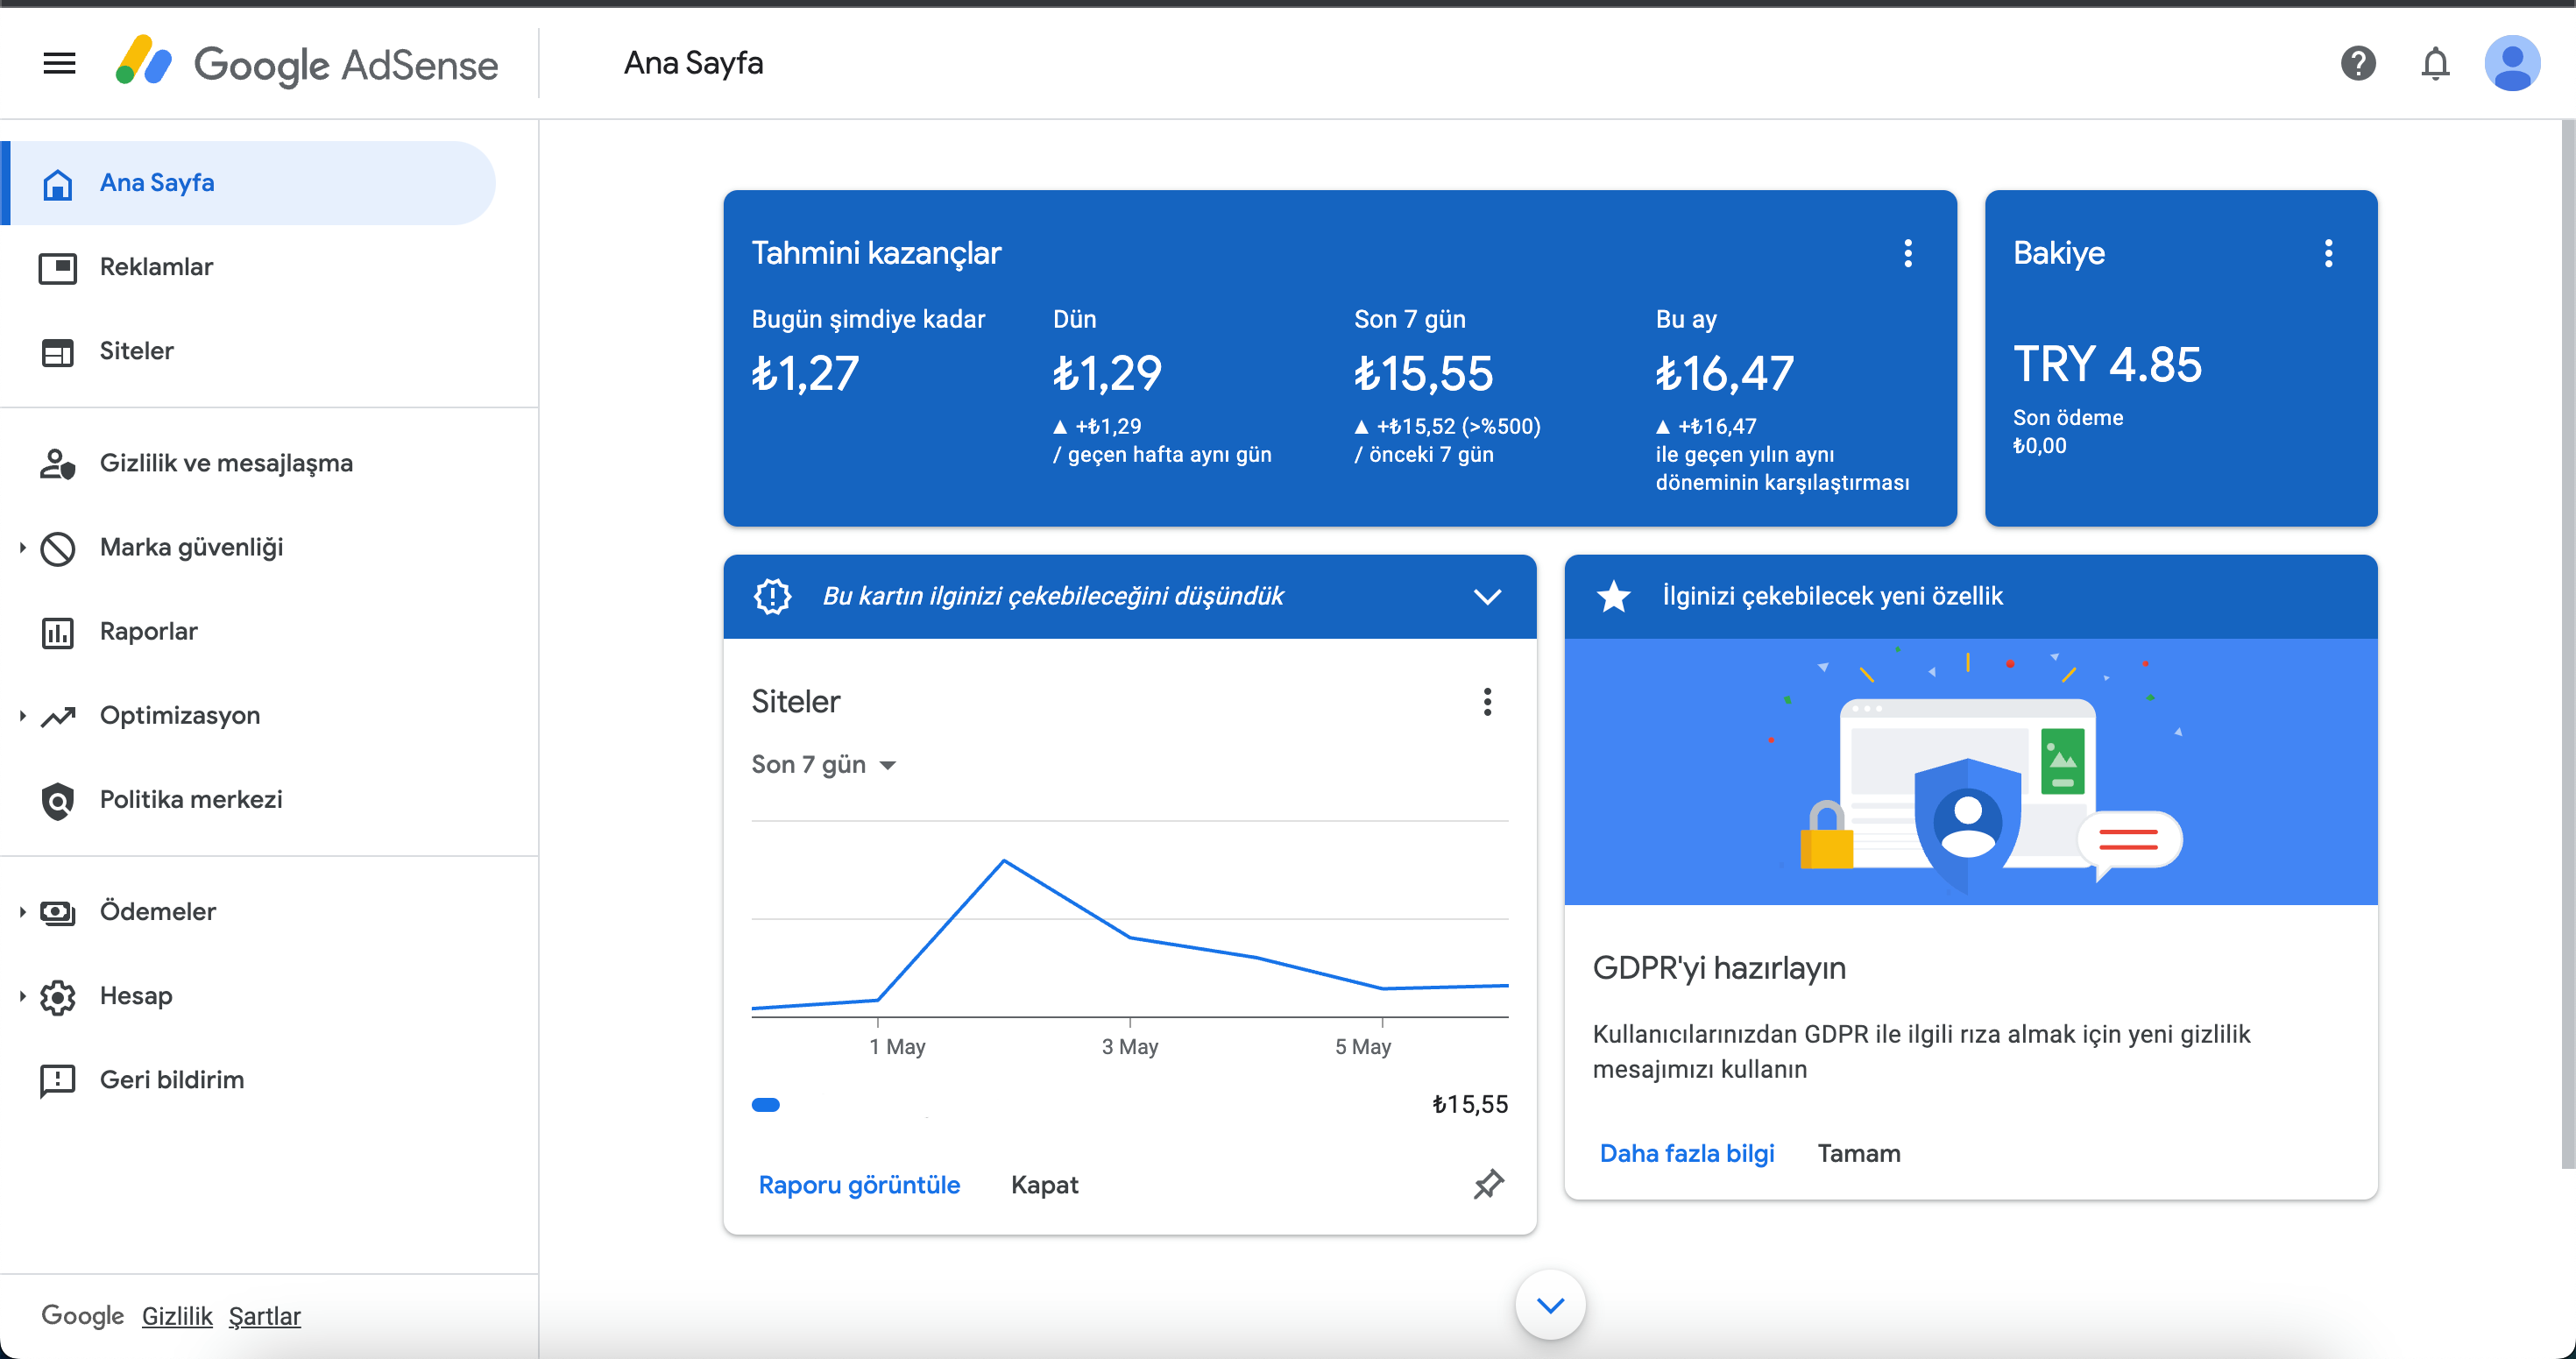Expand the Optimizasyon submenu arrow
This screenshot has width=2576, height=1359.
(x=22, y=715)
